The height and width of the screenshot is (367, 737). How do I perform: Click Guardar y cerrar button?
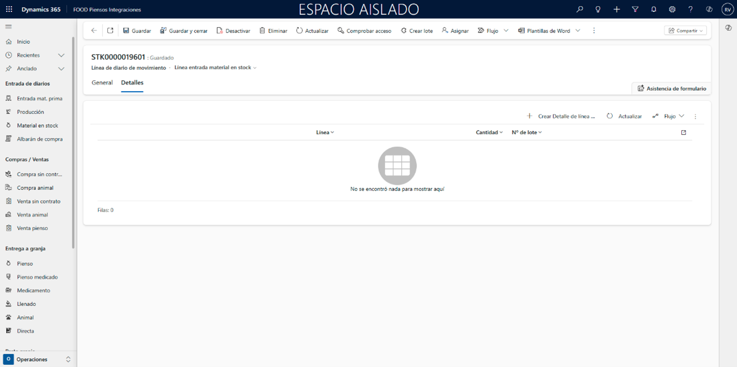coord(183,31)
